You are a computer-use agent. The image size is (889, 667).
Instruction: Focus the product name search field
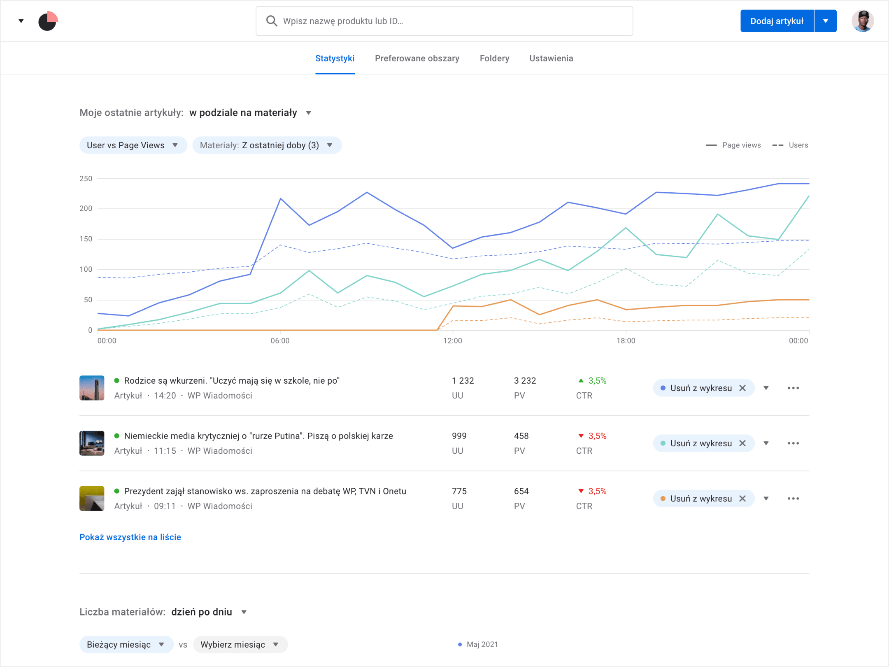(444, 21)
